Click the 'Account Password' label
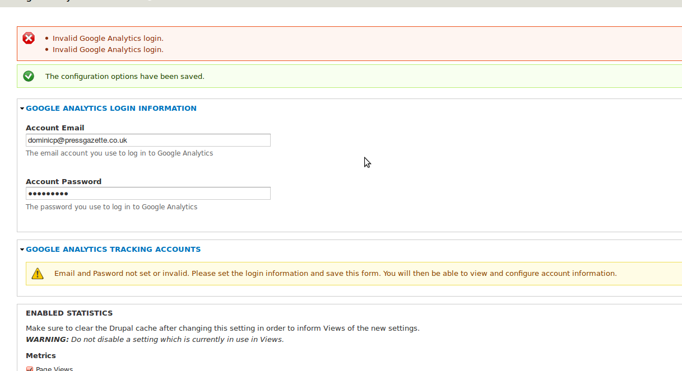682x371 pixels. tap(64, 182)
